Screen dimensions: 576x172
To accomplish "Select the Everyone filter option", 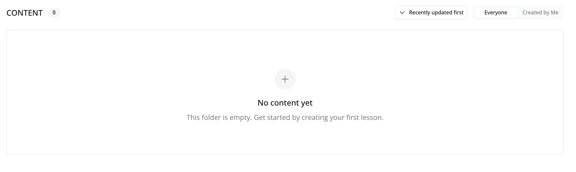I will coord(495,13).
